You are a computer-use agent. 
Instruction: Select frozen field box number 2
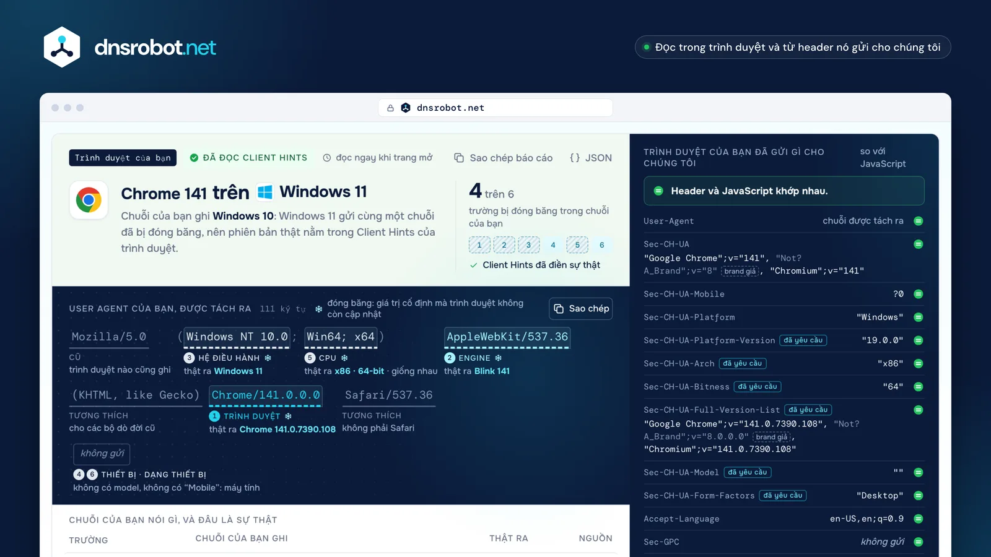pyautogui.click(x=504, y=245)
